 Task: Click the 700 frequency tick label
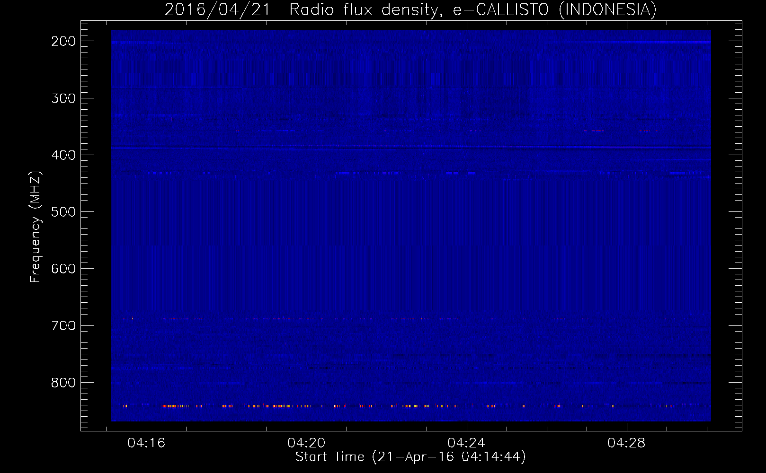(x=63, y=325)
